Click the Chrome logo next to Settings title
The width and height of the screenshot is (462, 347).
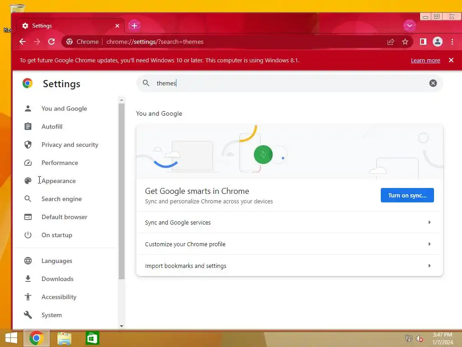click(28, 84)
